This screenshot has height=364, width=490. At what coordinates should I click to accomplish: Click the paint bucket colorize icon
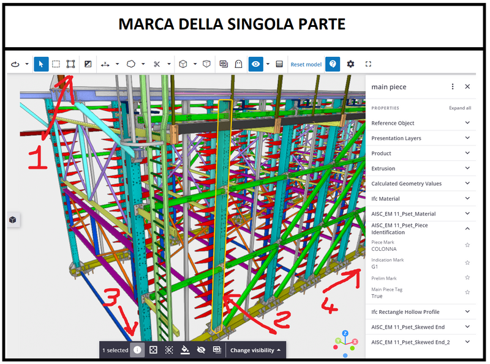pyautogui.click(x=185, y=351)
